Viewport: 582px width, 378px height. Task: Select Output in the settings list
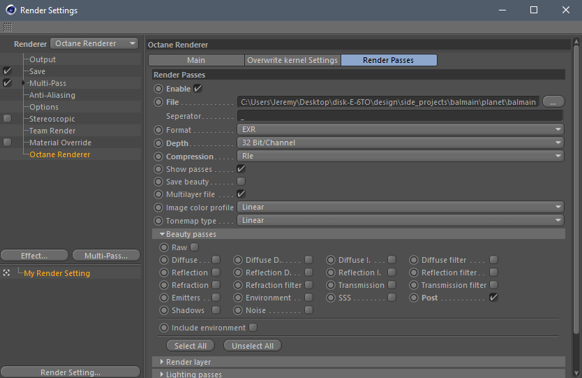[x=43, y=59]
